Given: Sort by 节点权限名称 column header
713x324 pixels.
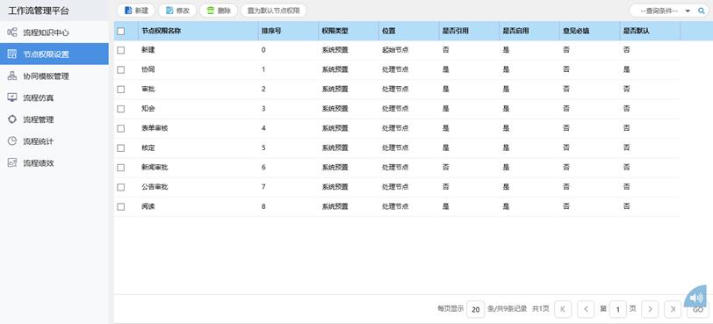Looking at the screenshot, I should pyautogui.click(x=198, y=32).
